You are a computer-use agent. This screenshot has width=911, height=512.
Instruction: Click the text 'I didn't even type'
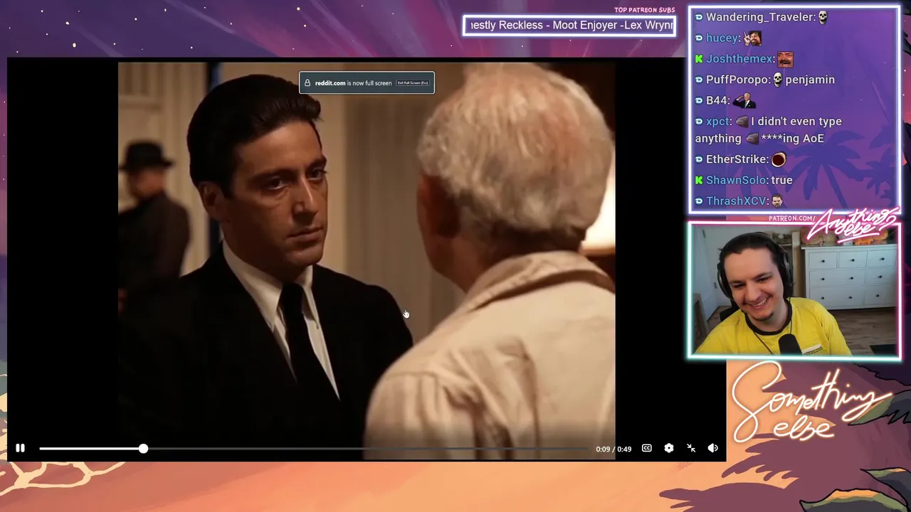[x=796, y=122]
